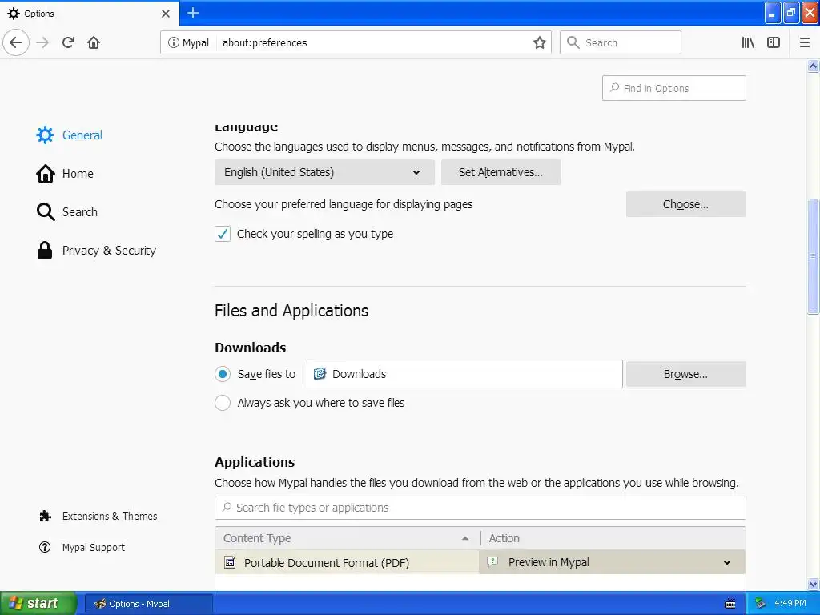Select Always ask you where to save files
This screenshot has width=820, height=615.
click(223, 403)
